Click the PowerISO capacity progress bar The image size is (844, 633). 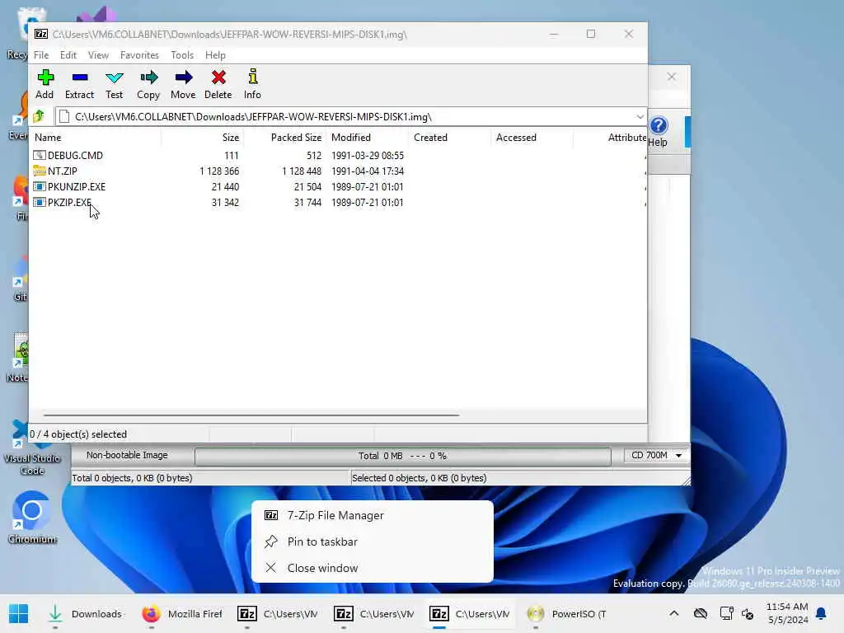[x=402, y=456]
